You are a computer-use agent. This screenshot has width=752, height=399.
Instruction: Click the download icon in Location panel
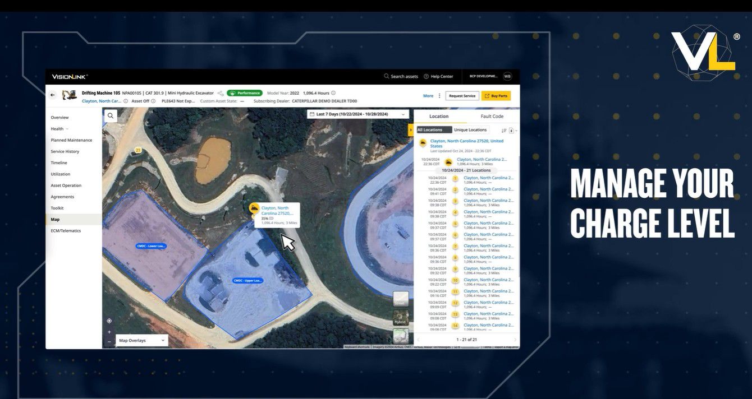pyautogui.click(x=511, y=130)
